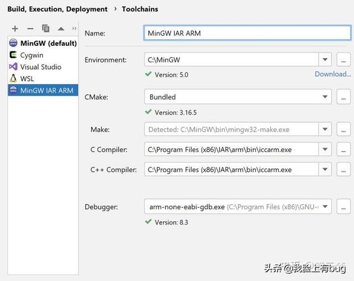The height and width of the screenshot is (281, 354).
Task: Click the MinGW IAR ARM icon
Action: click(x=13, y=90)
